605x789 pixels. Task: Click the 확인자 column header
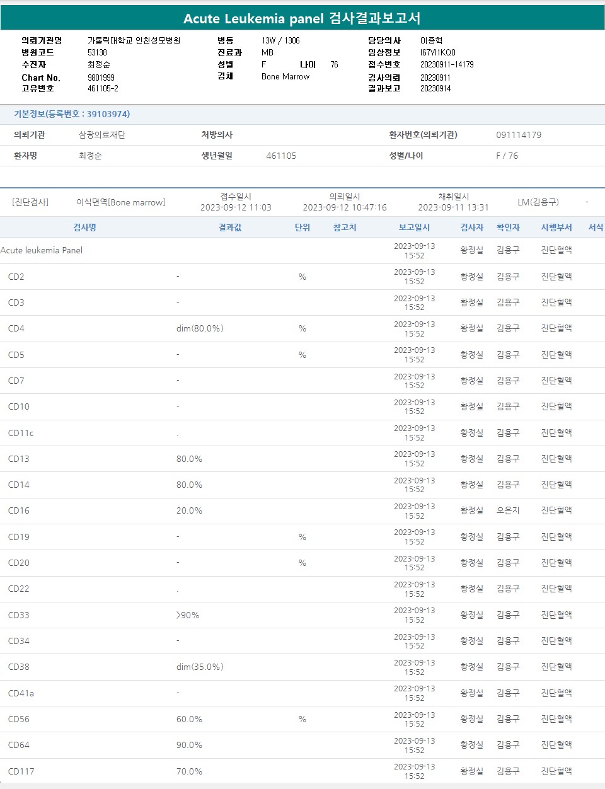(x=508, y=227)
